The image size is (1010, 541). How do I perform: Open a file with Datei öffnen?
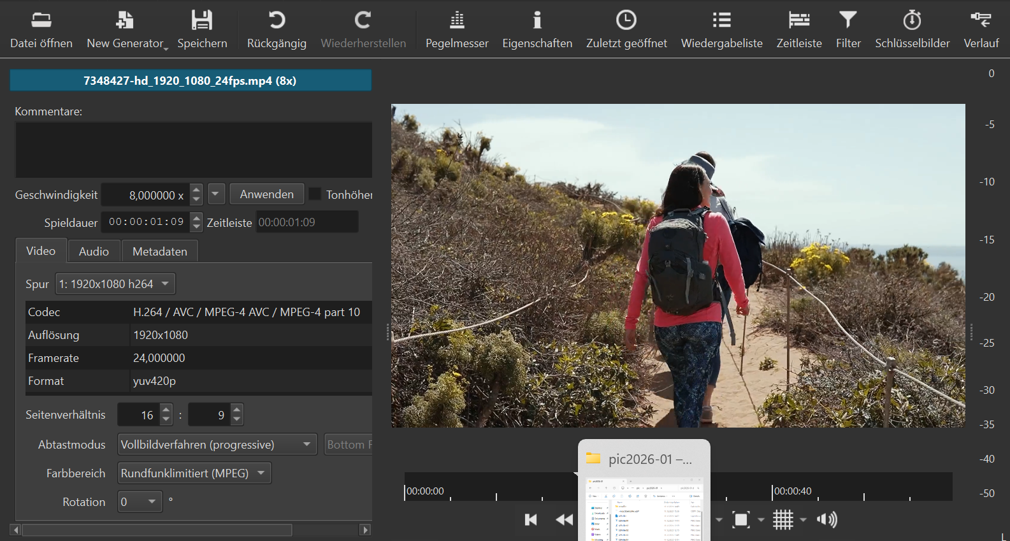pos(41,29)
